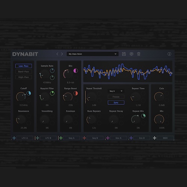Click the Range Boost knob
Image resolution: width=187 pixels, height=187 pixels.
click(68, 97)
